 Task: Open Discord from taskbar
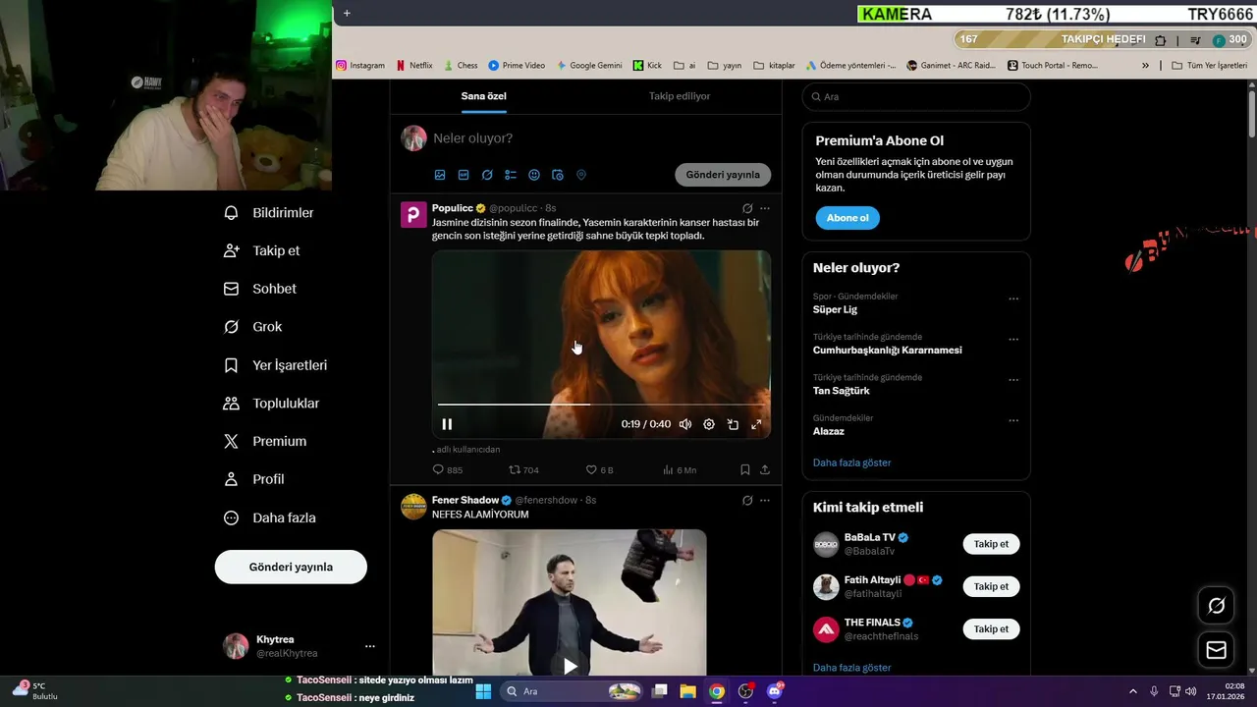775,691
